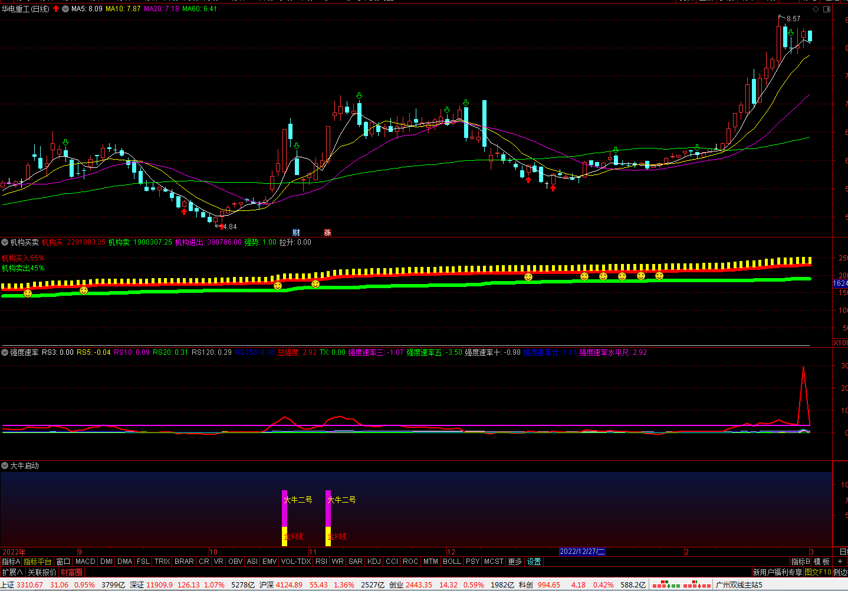
Task: Open the 窗口 tab
Action: [63, 562]
